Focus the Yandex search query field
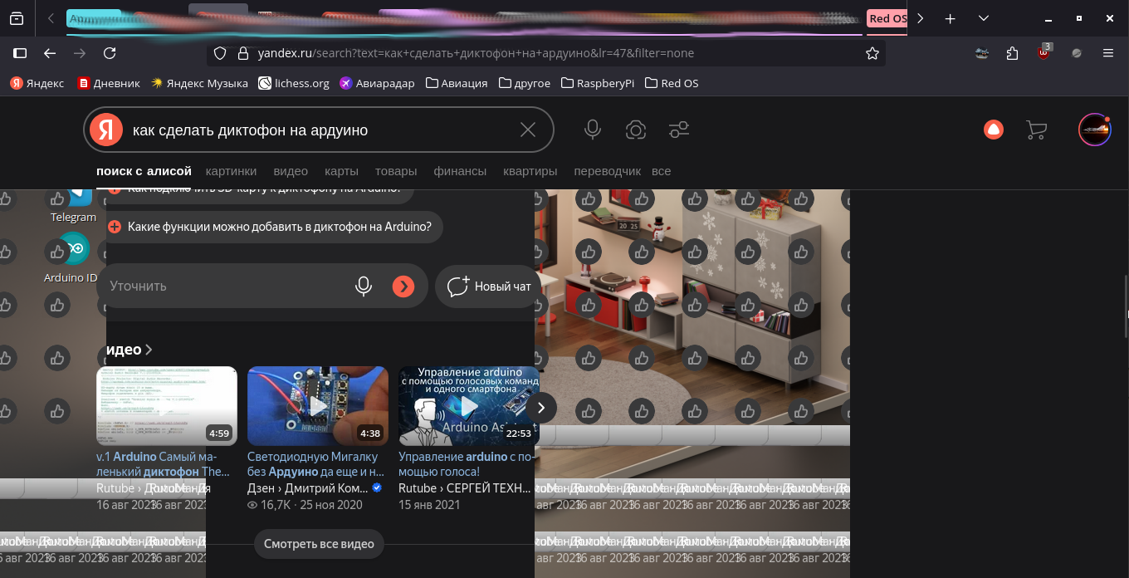Screen dimensions: 1129x578 tap(320, 130)
